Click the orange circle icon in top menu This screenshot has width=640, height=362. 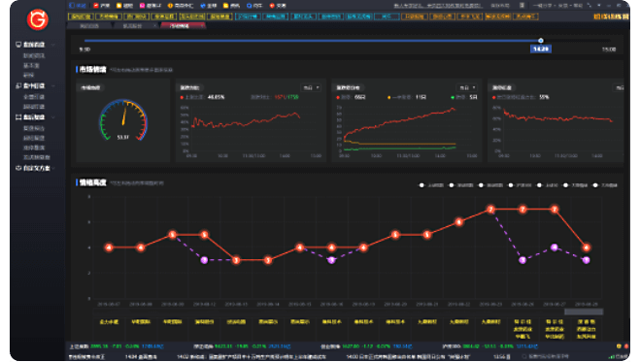(x=170, y=5)
